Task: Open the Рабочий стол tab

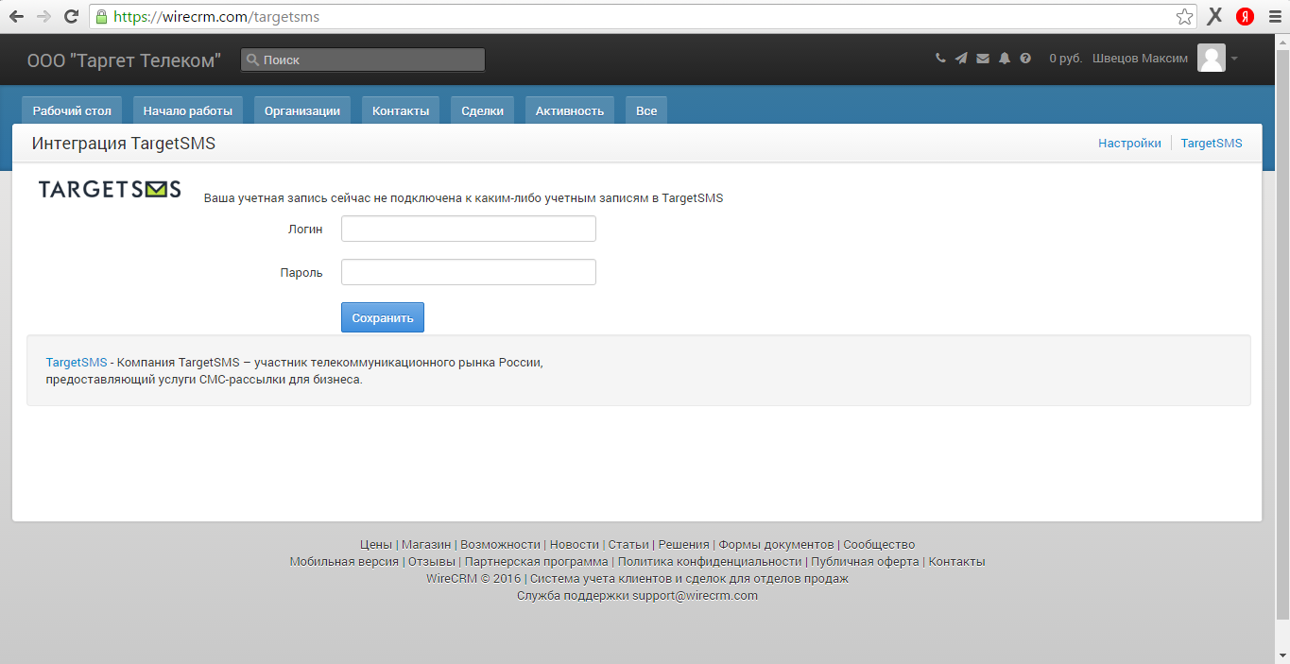Action: click(x=72, y=111)
